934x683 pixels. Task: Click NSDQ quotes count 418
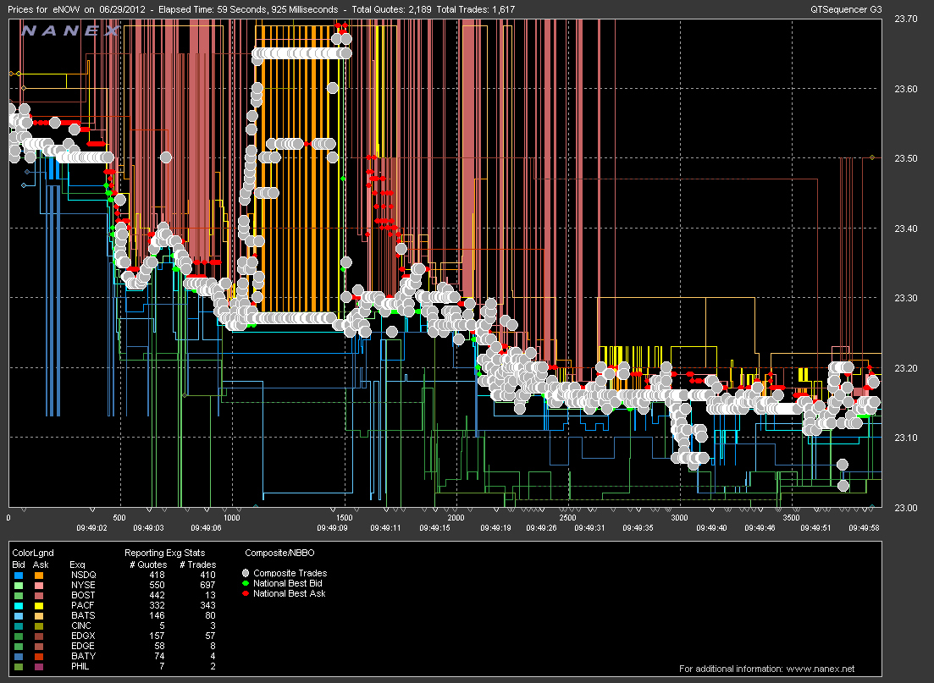tap(157, 576)
